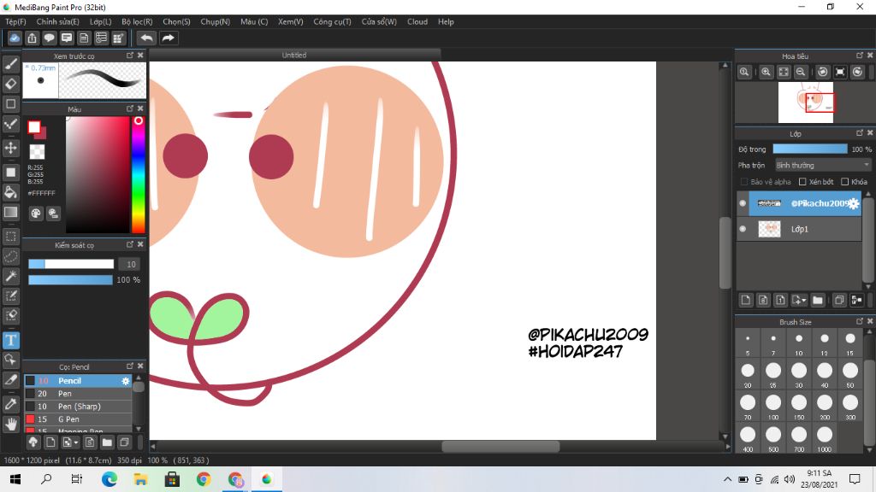
Task: Open Pencil brush settings gear
Action: [x=125, y=381]
